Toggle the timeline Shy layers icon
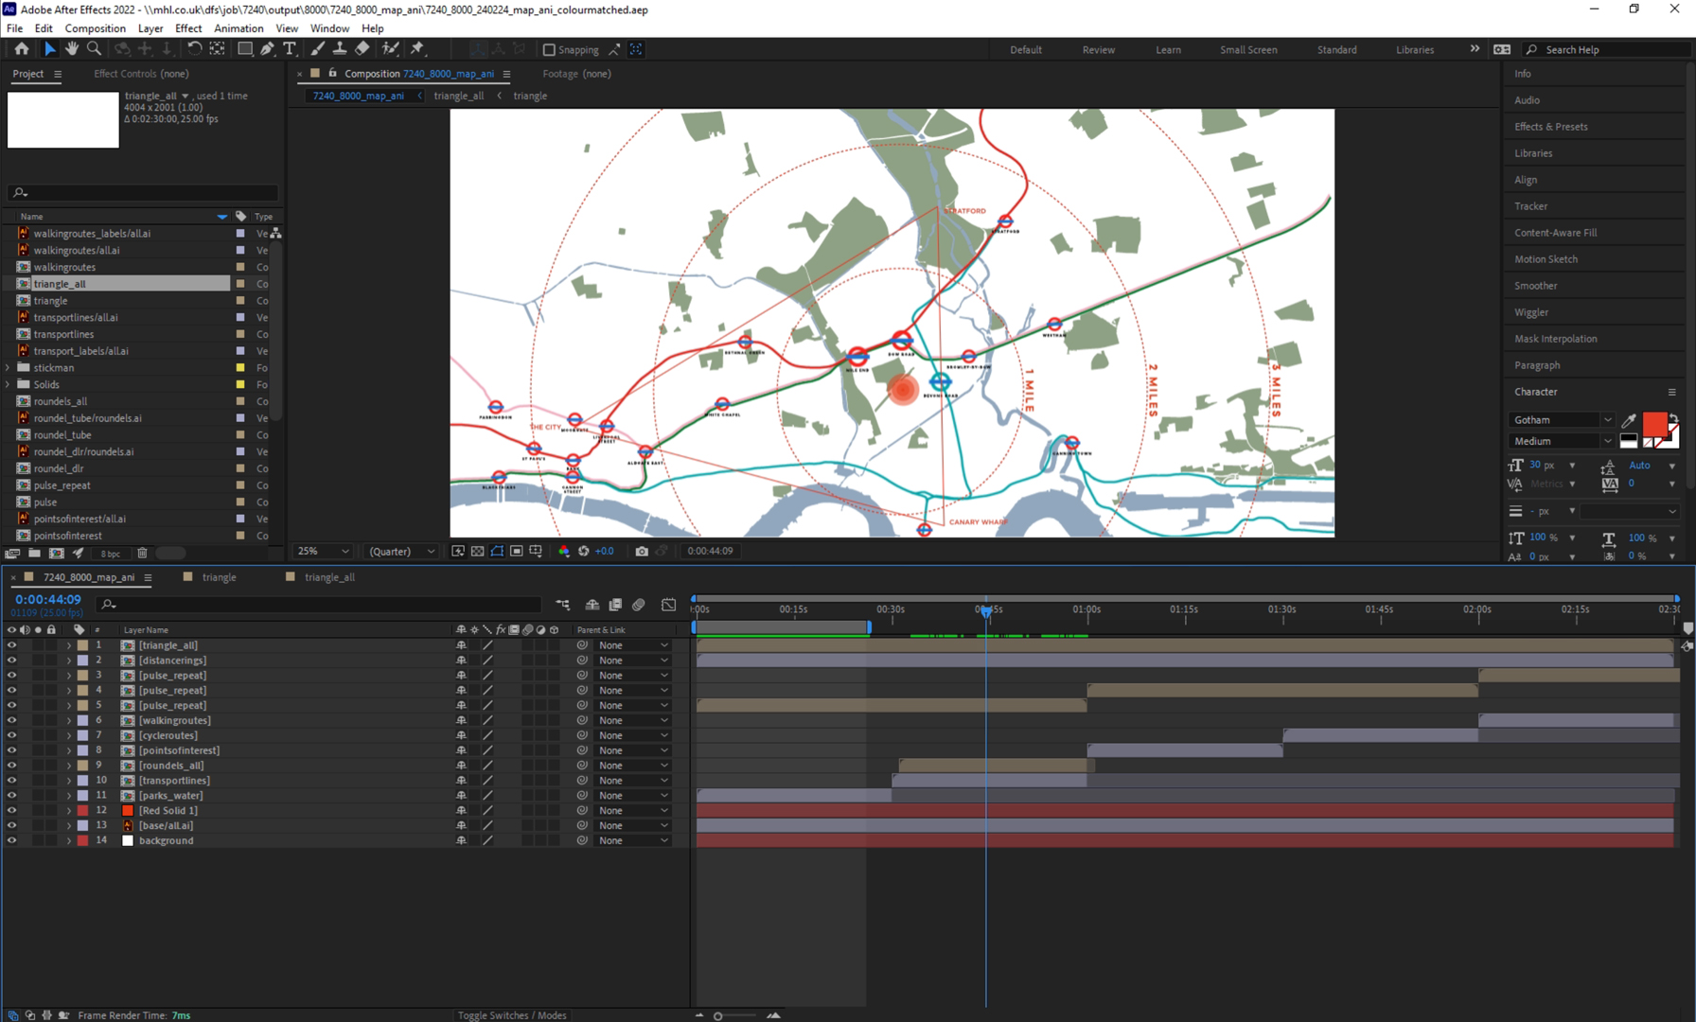1696x1022 pixels. pyautogui.click(x=592, y=605)
